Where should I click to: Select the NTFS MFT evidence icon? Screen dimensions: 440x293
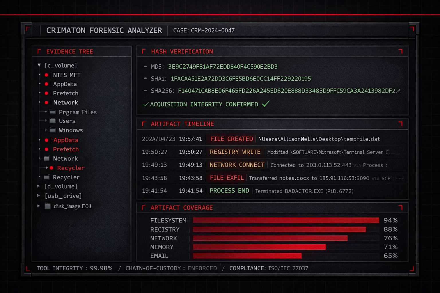coord(47,75)
